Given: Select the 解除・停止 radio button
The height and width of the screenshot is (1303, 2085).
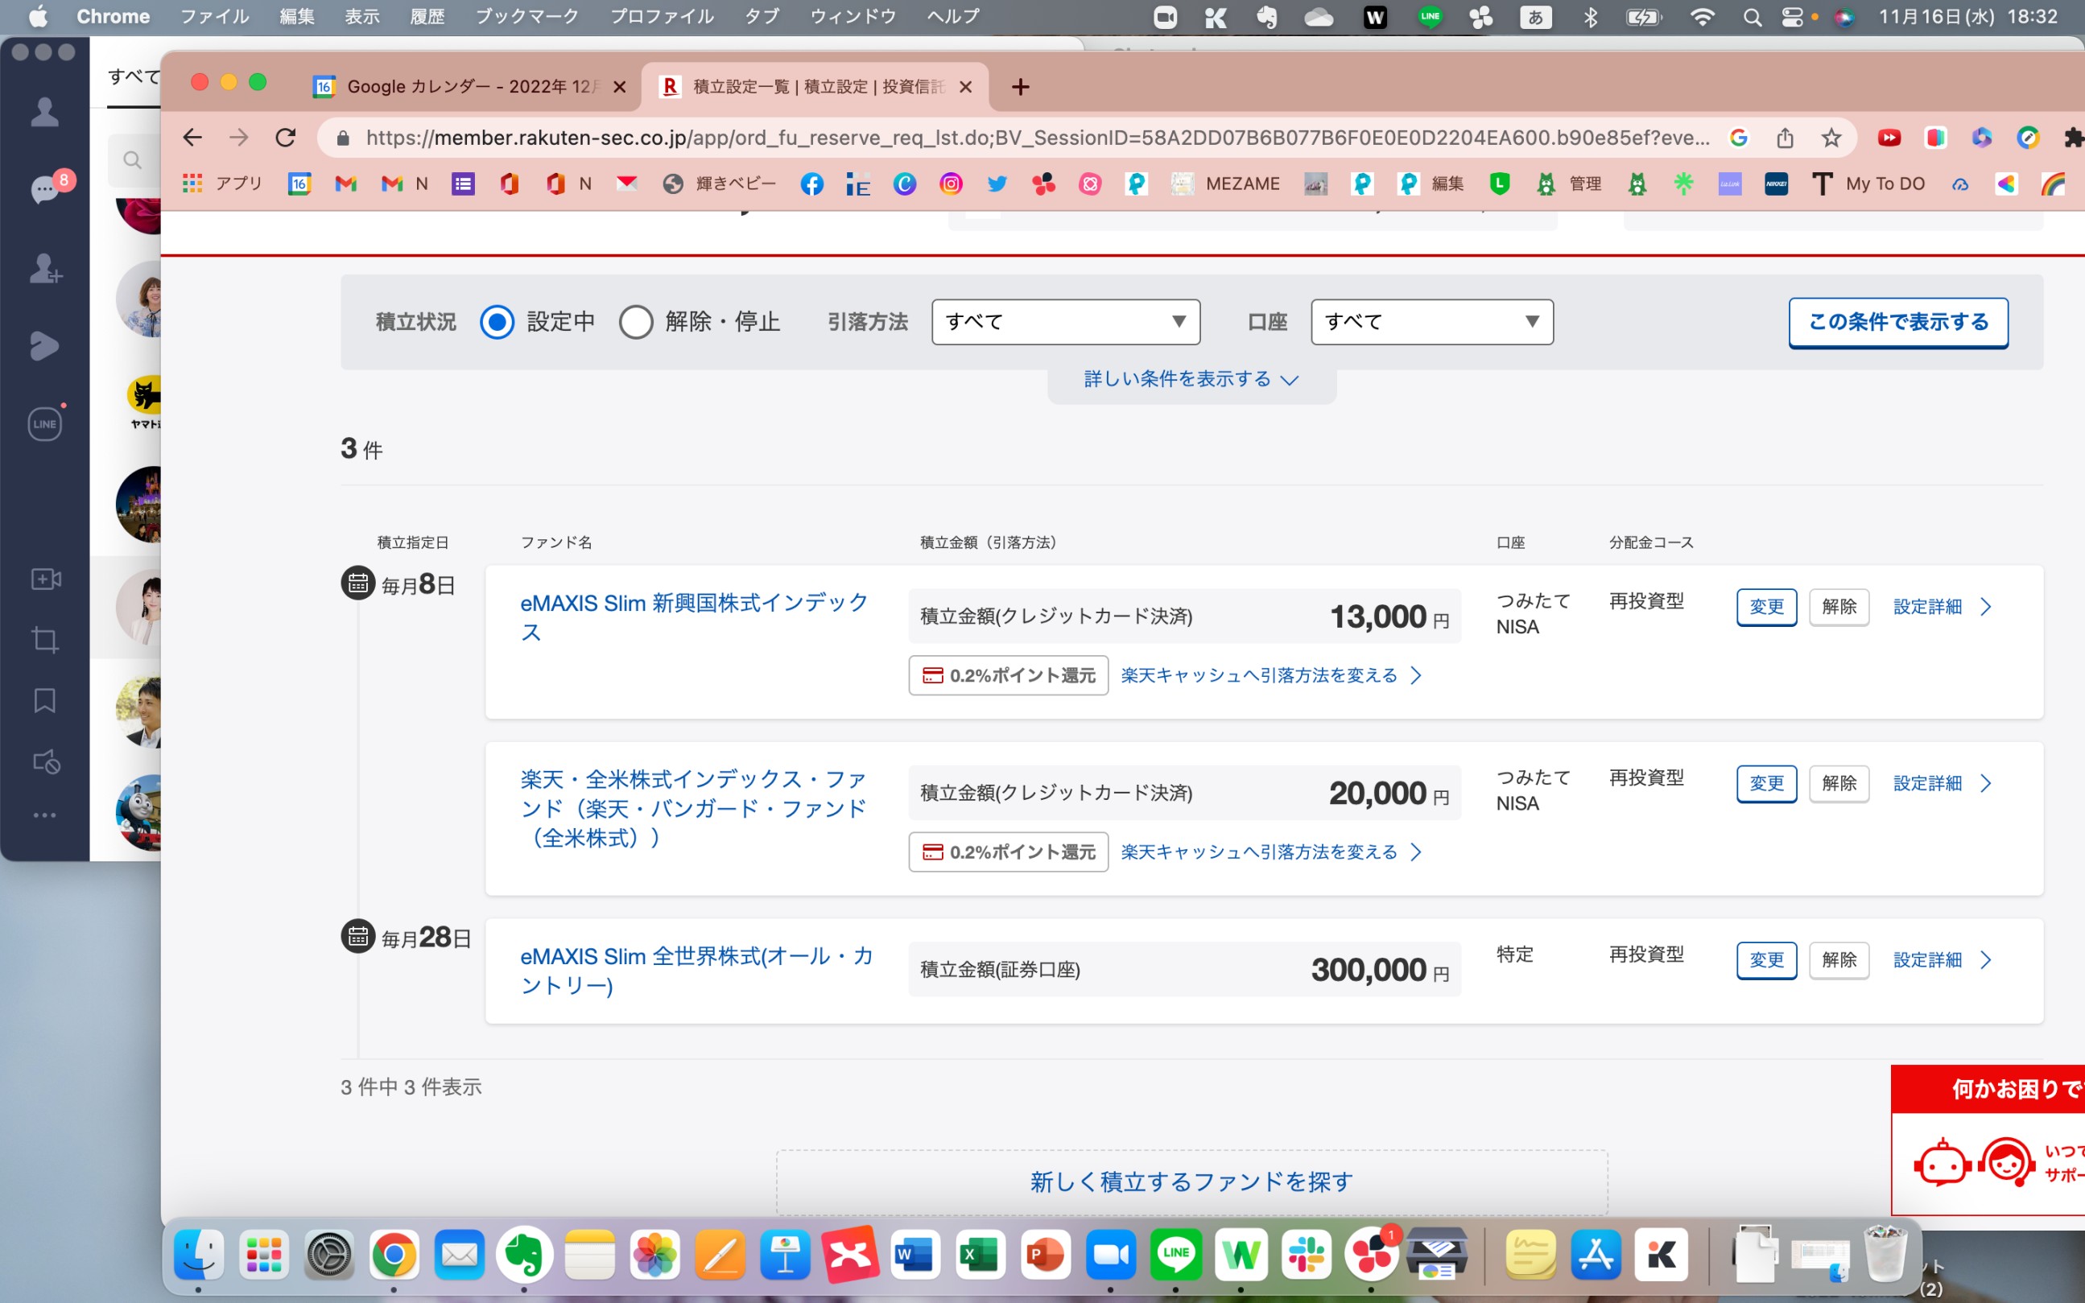Looking at the screenshot, I should tap(636, 322).
